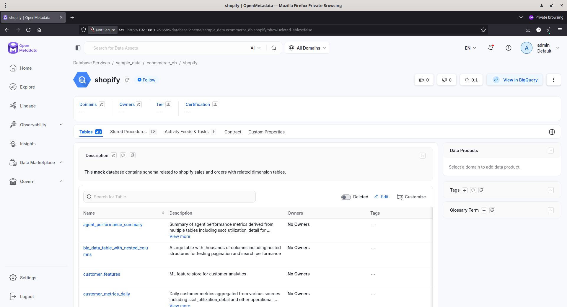Edit the Domains field
Image resolution: width=567 pixels, height=307 pixels.
pos(102,104)
